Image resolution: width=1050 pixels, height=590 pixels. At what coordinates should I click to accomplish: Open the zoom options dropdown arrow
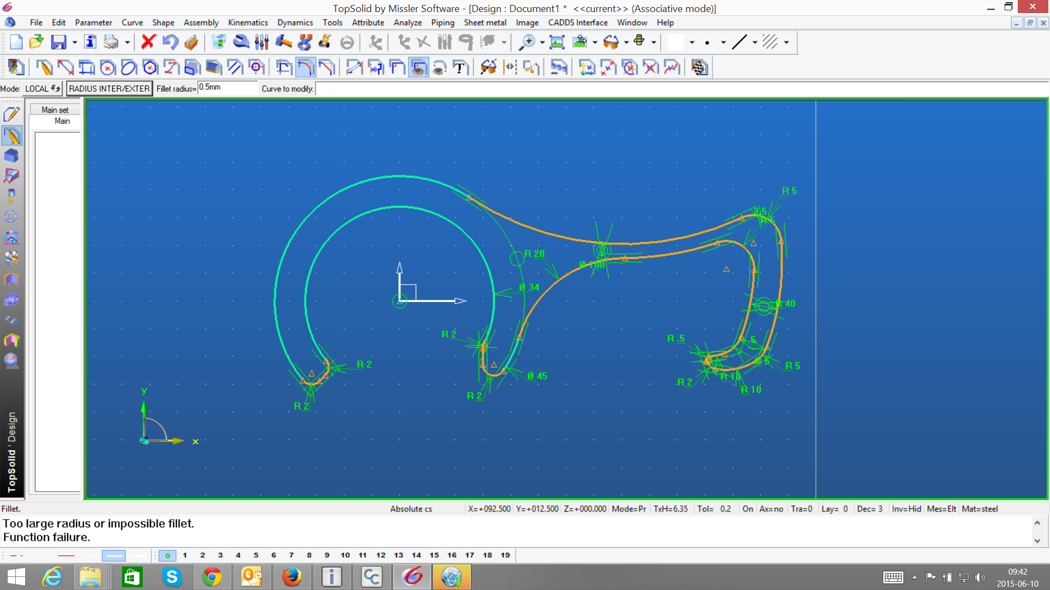pos(542,43)
